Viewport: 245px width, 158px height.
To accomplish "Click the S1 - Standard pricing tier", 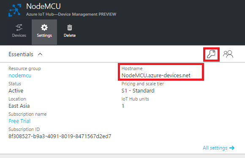I will tap(138, 91).
